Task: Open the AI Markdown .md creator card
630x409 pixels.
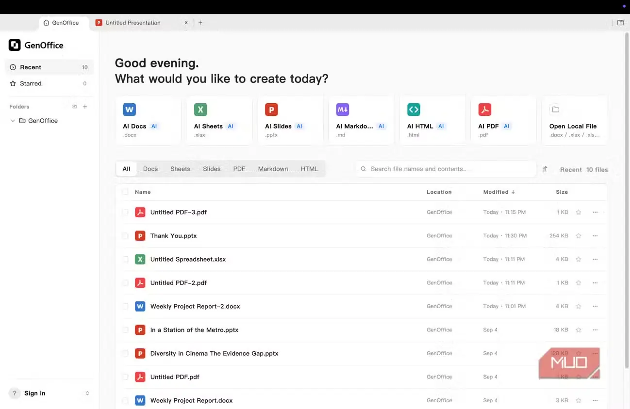Action: click(361, 120)
